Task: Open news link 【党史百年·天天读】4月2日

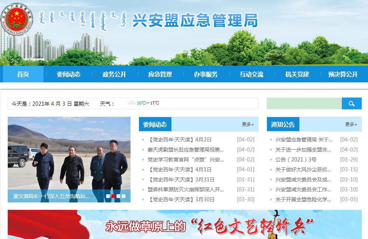Action: 180,140
